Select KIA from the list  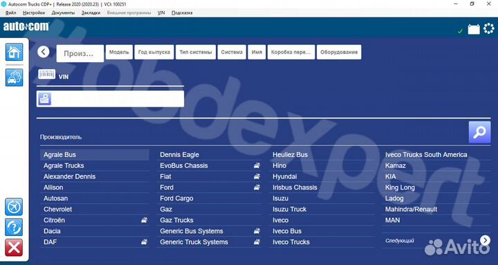(x=436, y=176)
